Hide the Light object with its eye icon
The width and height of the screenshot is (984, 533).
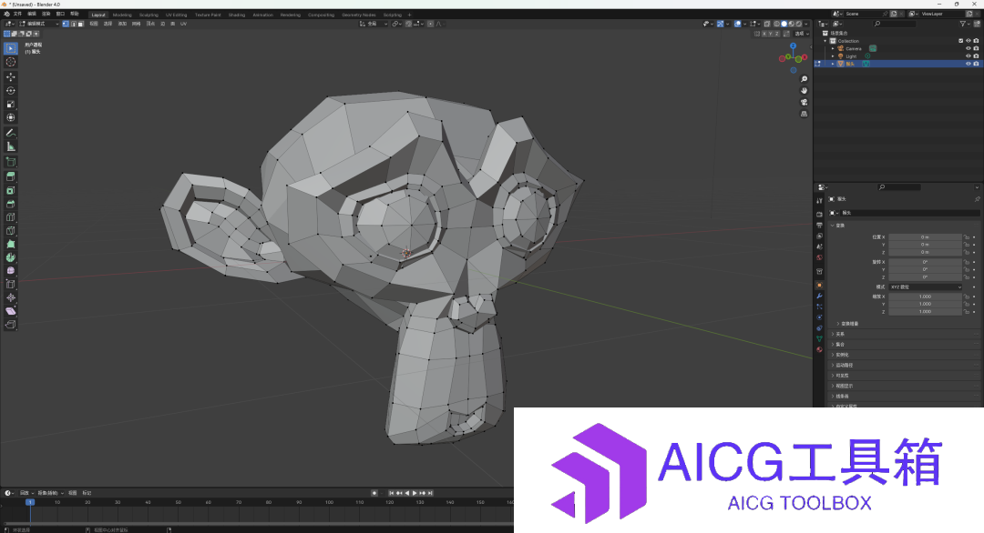[x=969, y=56]
